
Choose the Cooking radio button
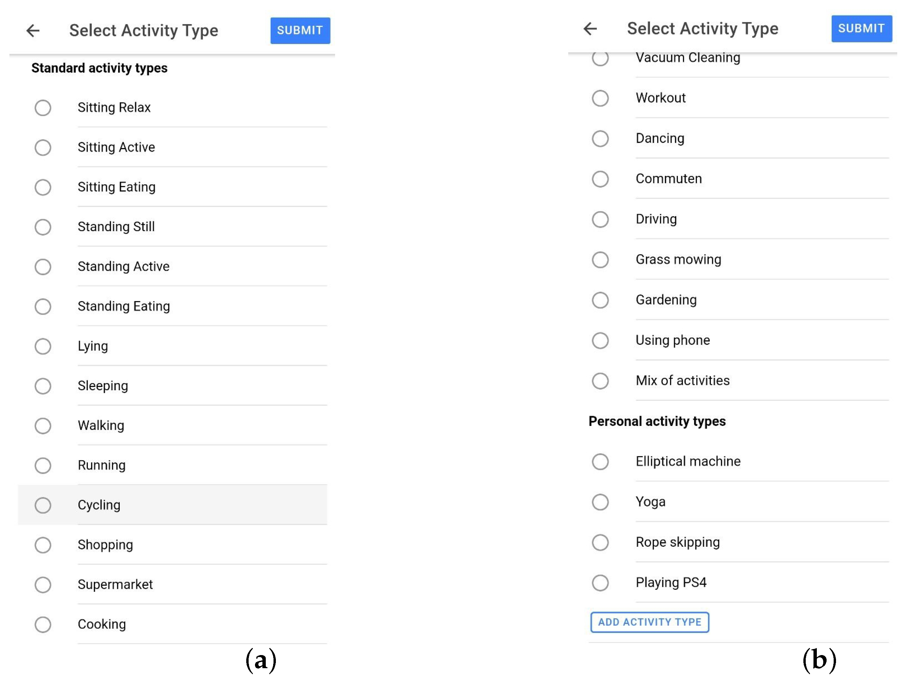tap(43, 625)
